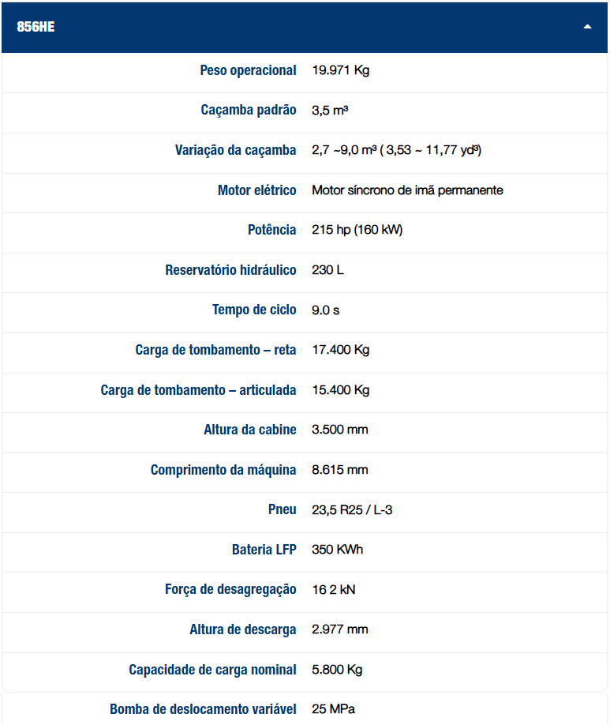The image size is (610, 725).
Task: Select the Potência 215 hp value
Action: pyautogui.click(x=357, y=230)
